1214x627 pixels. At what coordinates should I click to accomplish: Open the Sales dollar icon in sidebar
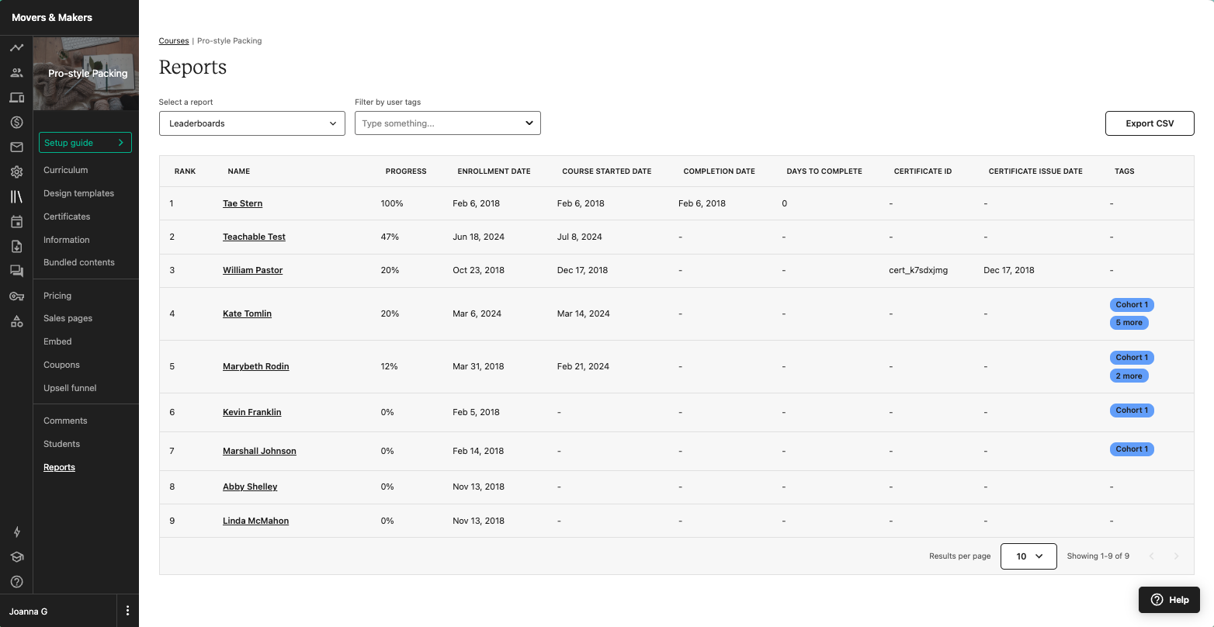point(16,123)
